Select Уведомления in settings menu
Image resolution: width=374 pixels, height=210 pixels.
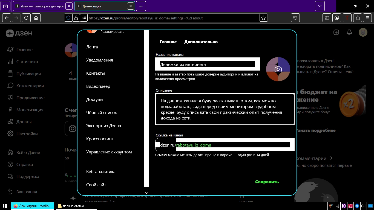(x=99, y=60)
